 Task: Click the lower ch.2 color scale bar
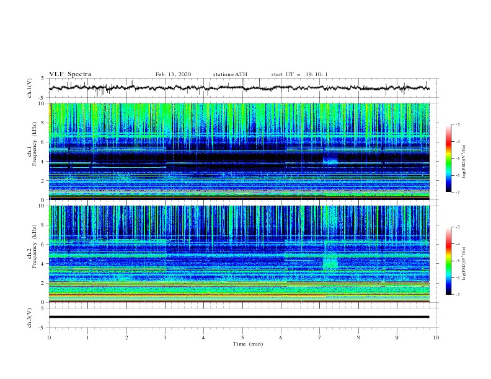click(x=449, y=261)
